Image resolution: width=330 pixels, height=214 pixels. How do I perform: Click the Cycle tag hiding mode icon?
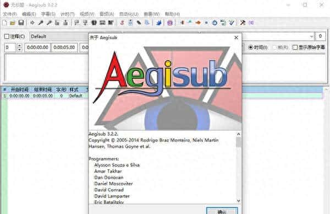[251, 23]
